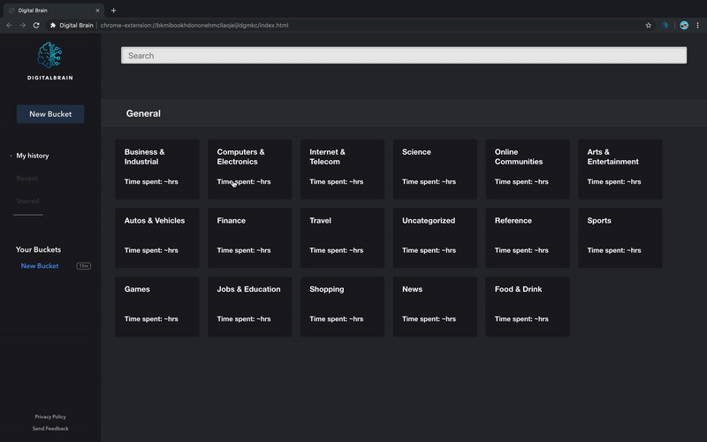707x442 pixels.
Task: Select the Digital Brain browser tab
Action: coord(52,11)
